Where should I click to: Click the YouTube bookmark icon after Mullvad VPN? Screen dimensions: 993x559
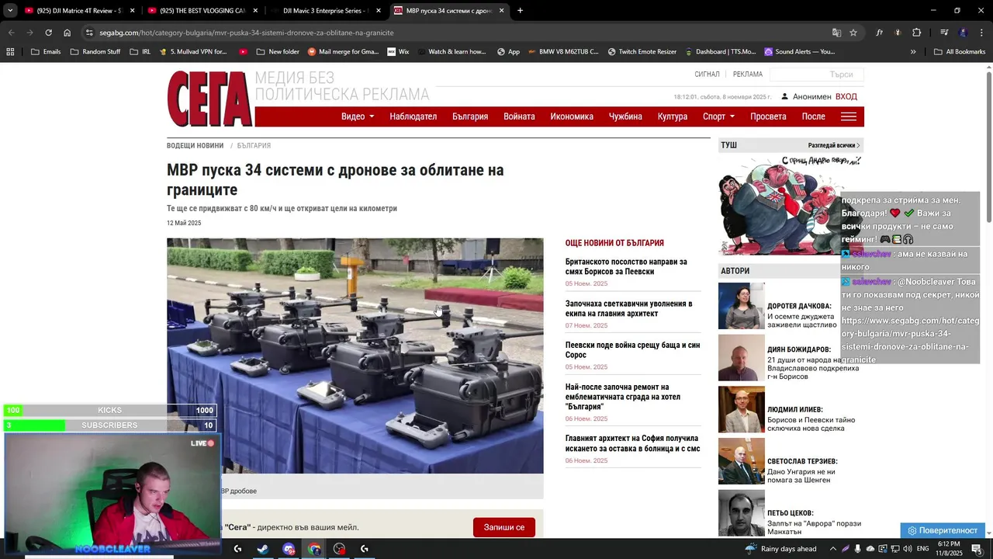[x=244, y=52]
